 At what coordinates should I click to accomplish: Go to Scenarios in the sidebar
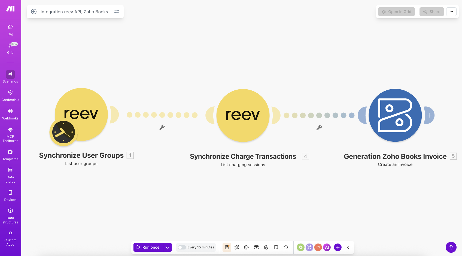click(x=10, y=77)
